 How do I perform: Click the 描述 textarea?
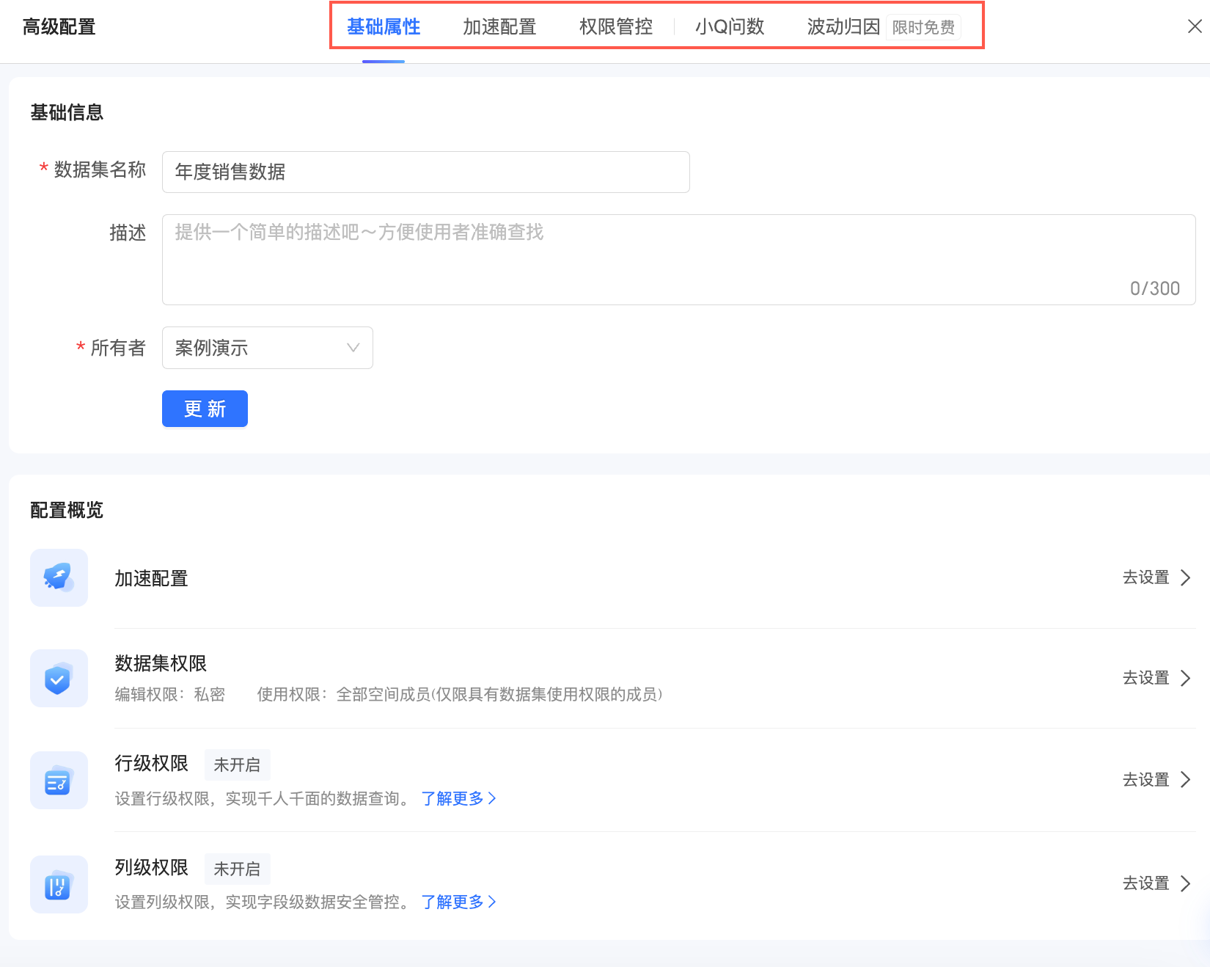tap(678, 260)
